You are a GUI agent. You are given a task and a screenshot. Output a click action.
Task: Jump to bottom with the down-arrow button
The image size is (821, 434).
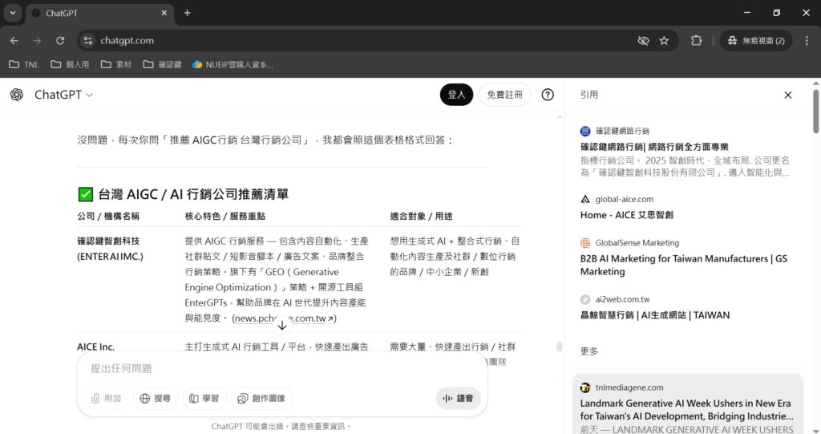click(281, 326)
